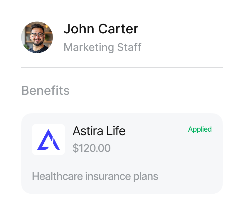Select the blue Astira Life logo icon

[48, 140]
